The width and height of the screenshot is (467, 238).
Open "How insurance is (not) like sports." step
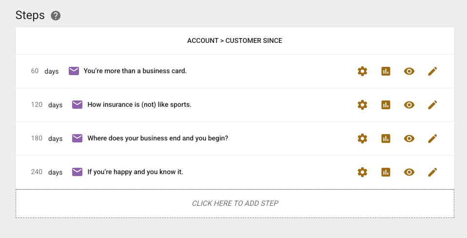pyautogui.click(x=139, y=105)
